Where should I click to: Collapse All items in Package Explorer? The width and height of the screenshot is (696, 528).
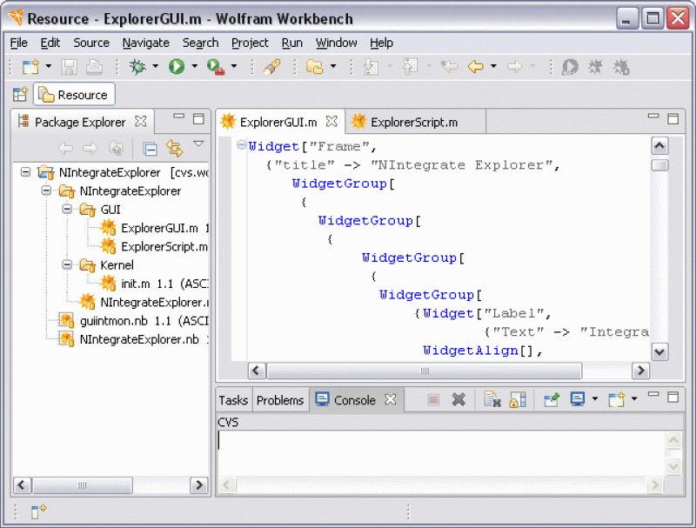point(150,148)
